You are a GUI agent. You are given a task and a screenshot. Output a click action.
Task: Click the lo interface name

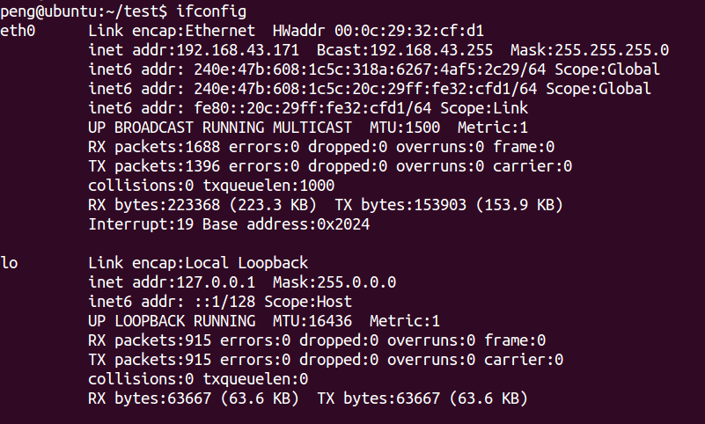[9, 263]
